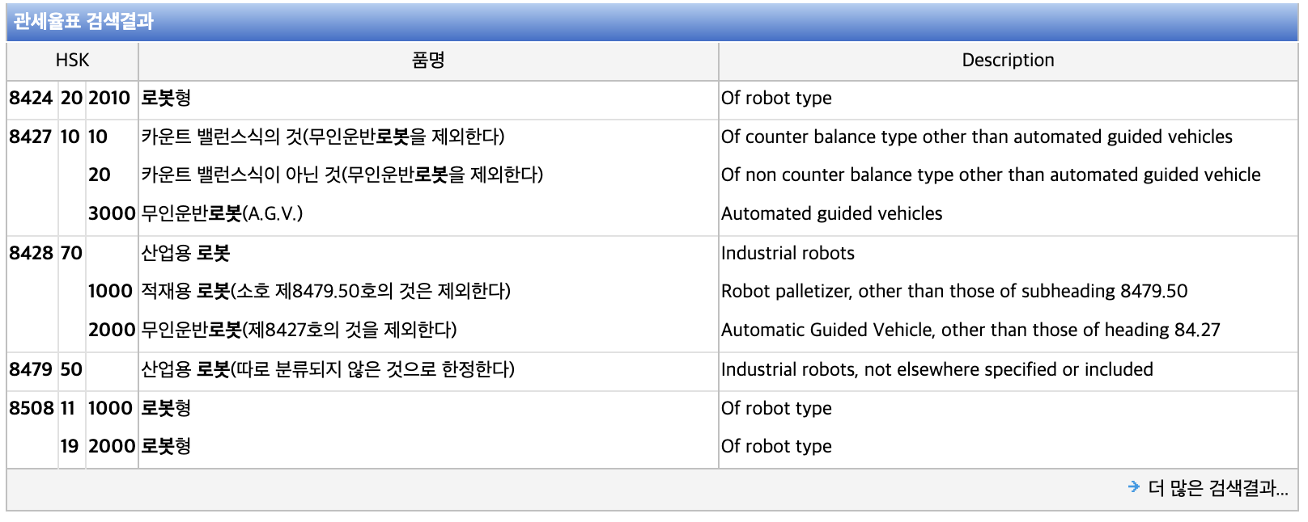The width and height of the screenshot is (1308, 522).
Task: Open the 더 많은 검색결과 link
Action: pyautogui.click(x=1217, y=488)
